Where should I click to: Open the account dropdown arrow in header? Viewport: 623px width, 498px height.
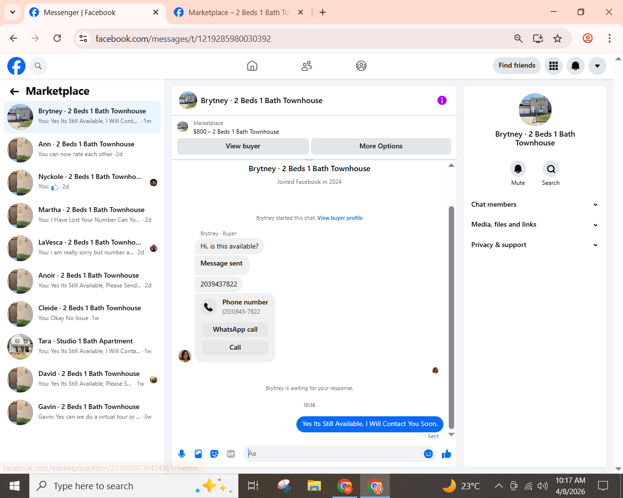pyautogui.click(x=597, y=66)
